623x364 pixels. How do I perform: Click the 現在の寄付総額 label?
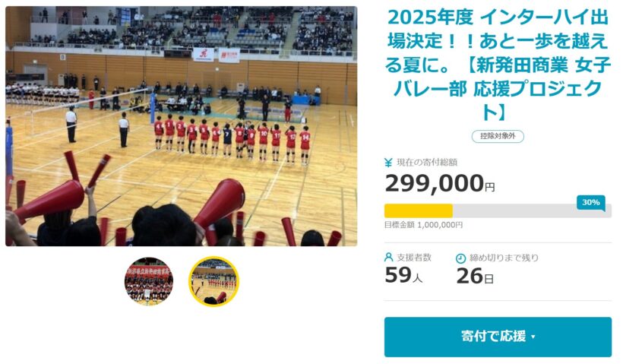pyautogui.click(x=427, y=162)
